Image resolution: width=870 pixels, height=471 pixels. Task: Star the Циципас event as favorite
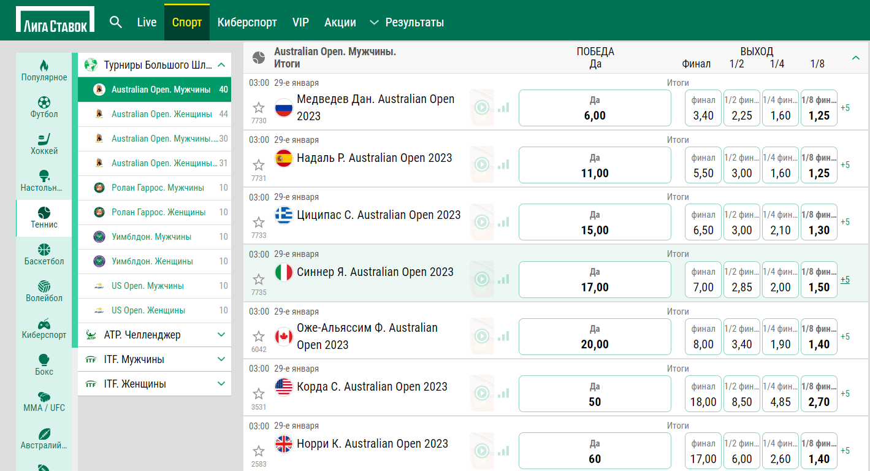pyautogui.click(x=259, y=222)
